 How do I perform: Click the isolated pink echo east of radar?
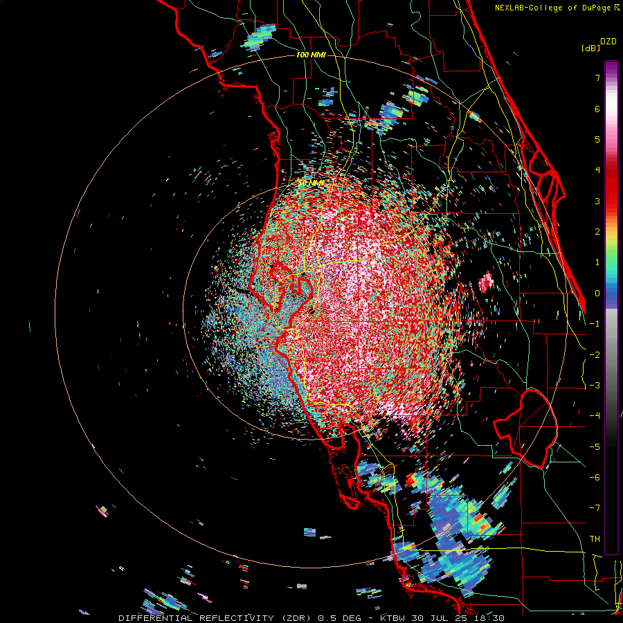pos(486,282)
